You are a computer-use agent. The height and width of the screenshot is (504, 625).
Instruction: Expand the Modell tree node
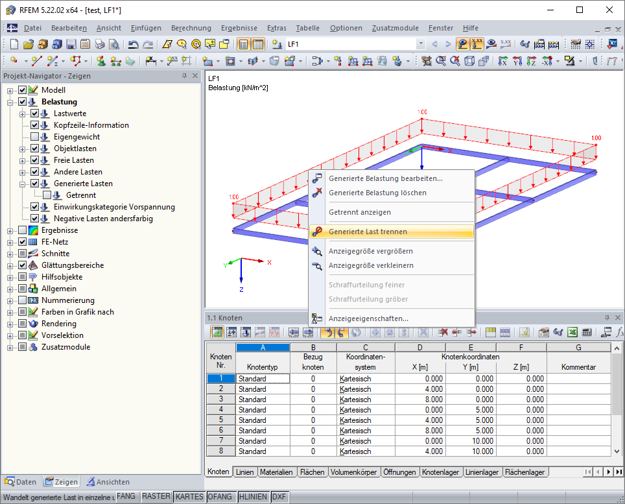tap(10, 91)
